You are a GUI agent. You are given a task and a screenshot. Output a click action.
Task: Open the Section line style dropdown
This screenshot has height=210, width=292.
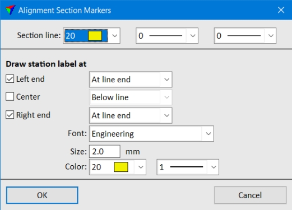point(245,36)
